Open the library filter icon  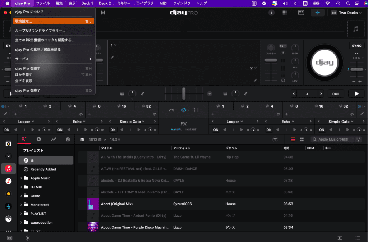point(275,140)
